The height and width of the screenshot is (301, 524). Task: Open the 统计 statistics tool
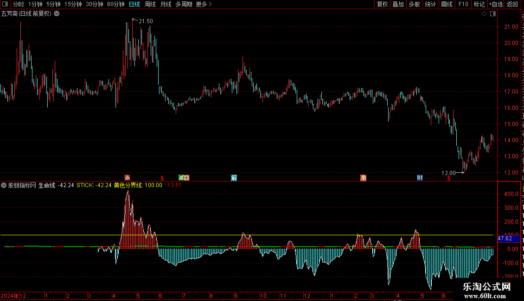430,4
